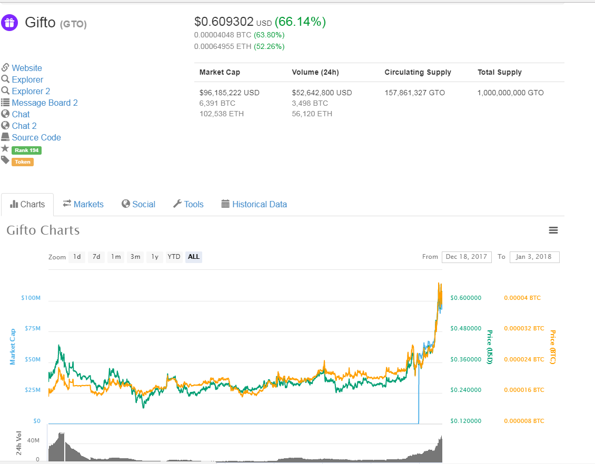Click the 0.00004 BTC axis label

(522, 298)
